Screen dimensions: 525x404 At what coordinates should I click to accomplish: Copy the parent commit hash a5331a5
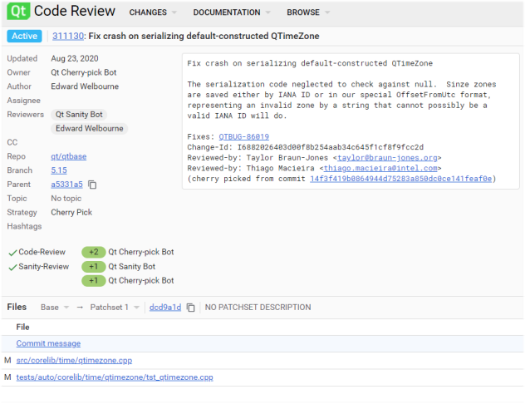[92, 185]
